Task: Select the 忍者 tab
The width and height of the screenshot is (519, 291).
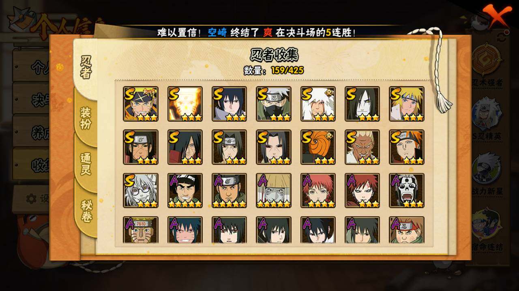Action: 86,67
